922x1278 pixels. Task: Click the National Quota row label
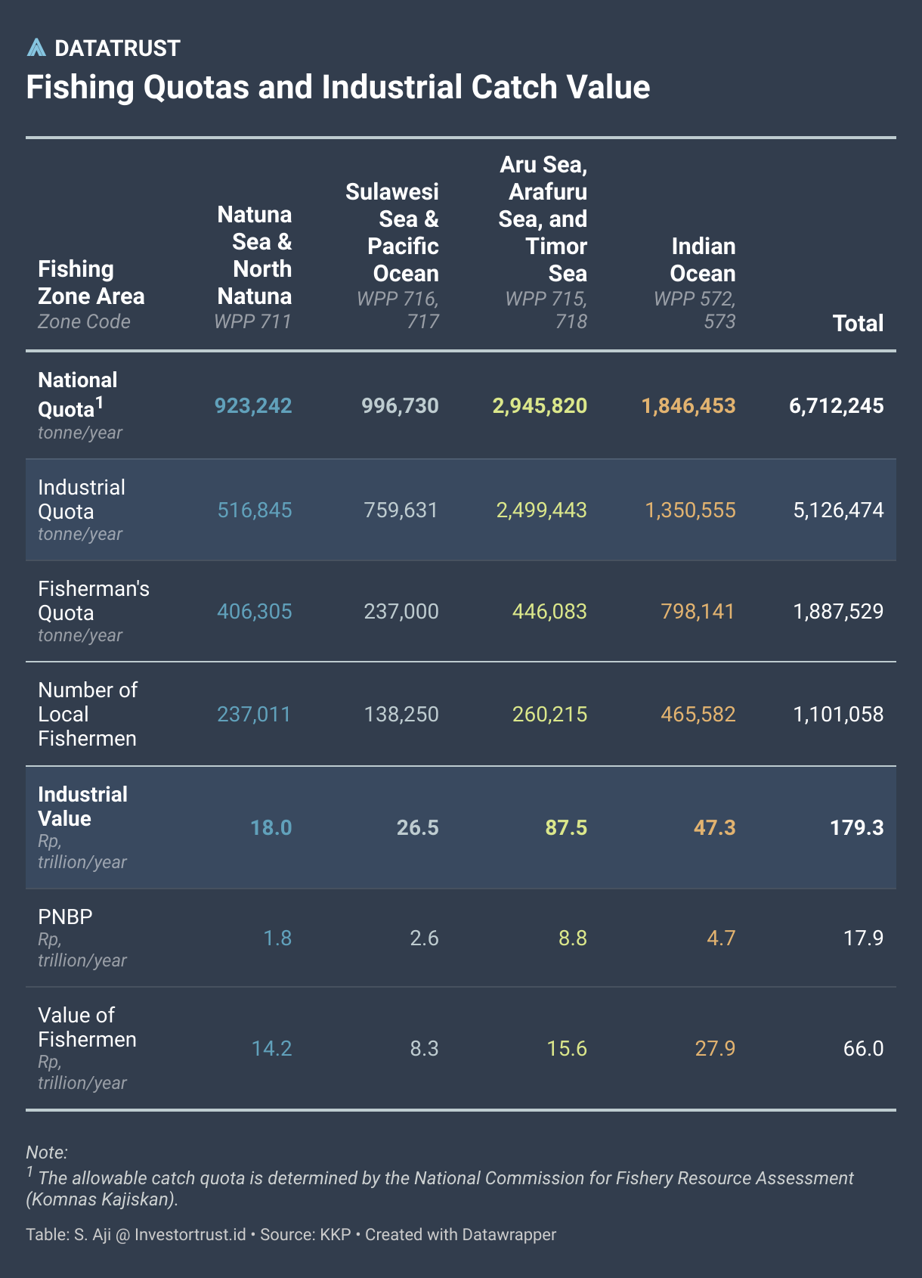(x=78, y=395)
